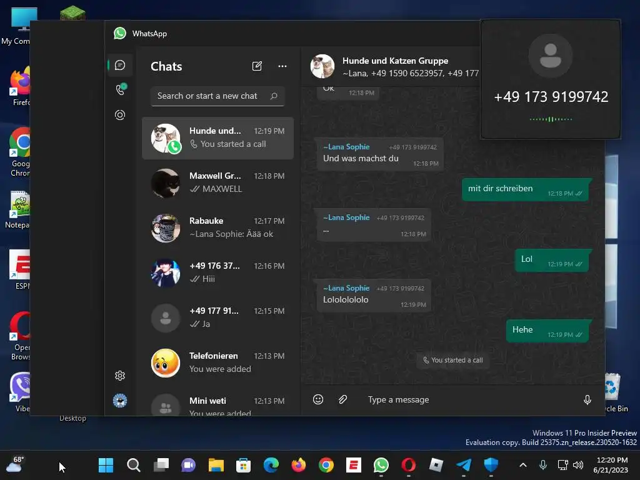Open Windows Security shield on taskbar
This screenshot has width=640, height=480.
(x=491, y=465)
